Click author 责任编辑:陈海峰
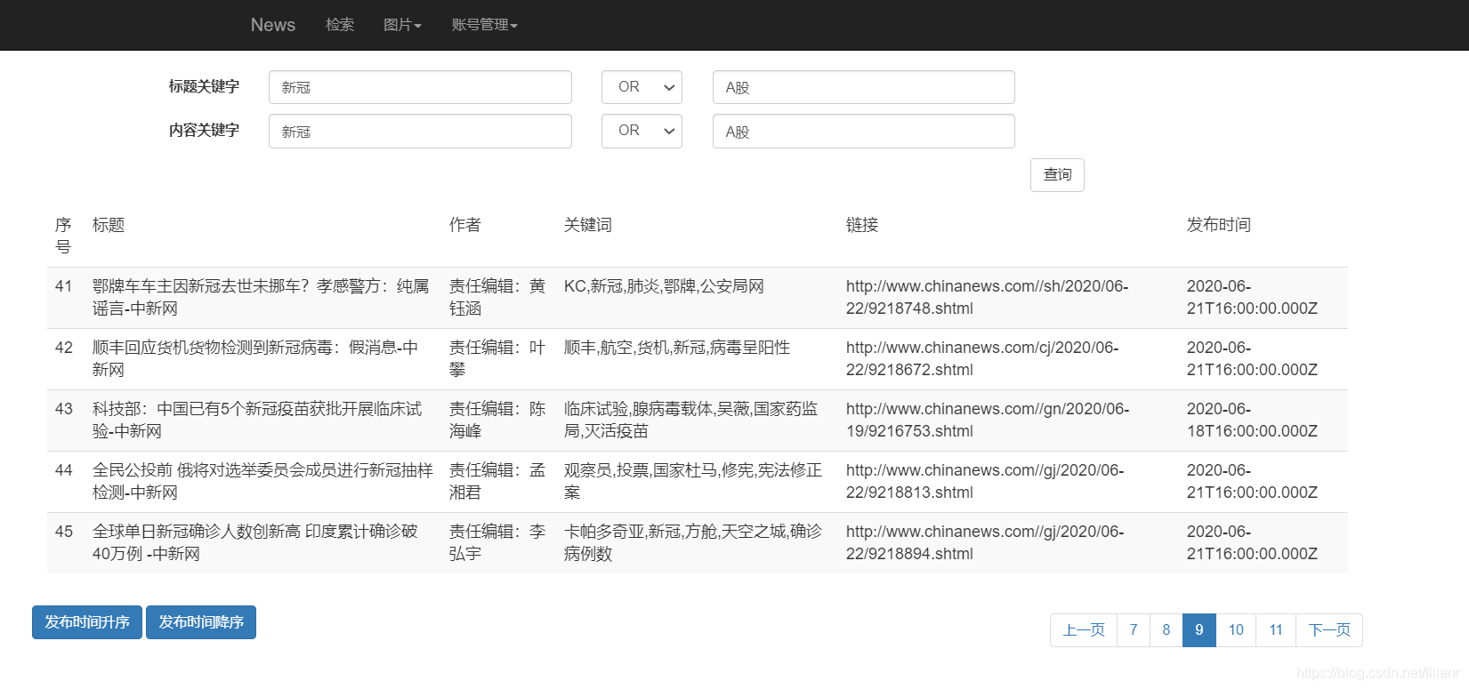The width and height of the screenshot is (1469, 689). (x=497, y=421)
